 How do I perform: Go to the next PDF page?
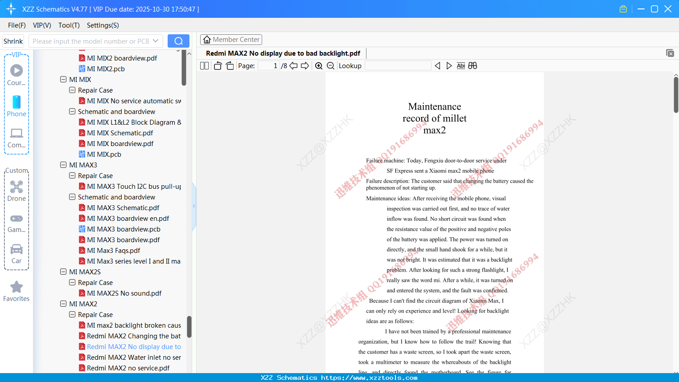(305, 66)
